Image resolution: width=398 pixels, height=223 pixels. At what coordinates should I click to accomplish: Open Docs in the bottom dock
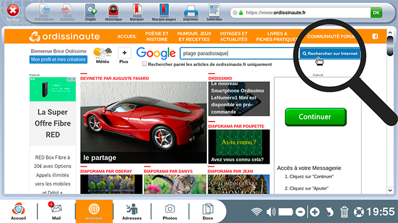tap(208, 211)
